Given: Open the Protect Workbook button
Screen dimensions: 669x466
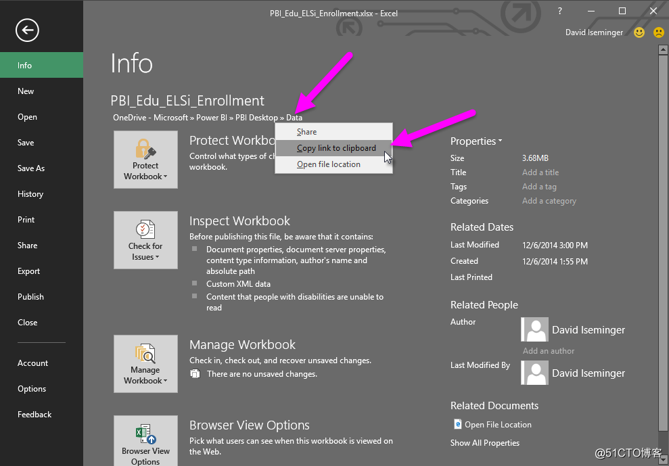Looking at the screenshot, I should point(145,160).
